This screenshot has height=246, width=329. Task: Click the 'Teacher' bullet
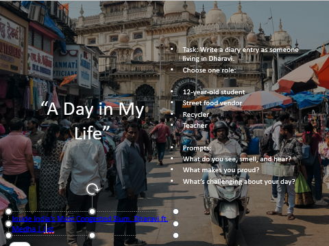coord(195,126)
